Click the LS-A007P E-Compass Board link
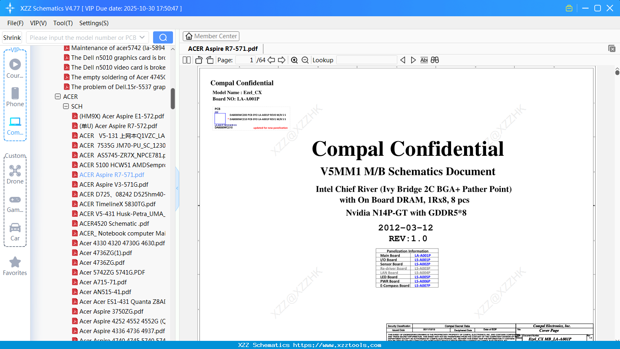 click(423, 286)
